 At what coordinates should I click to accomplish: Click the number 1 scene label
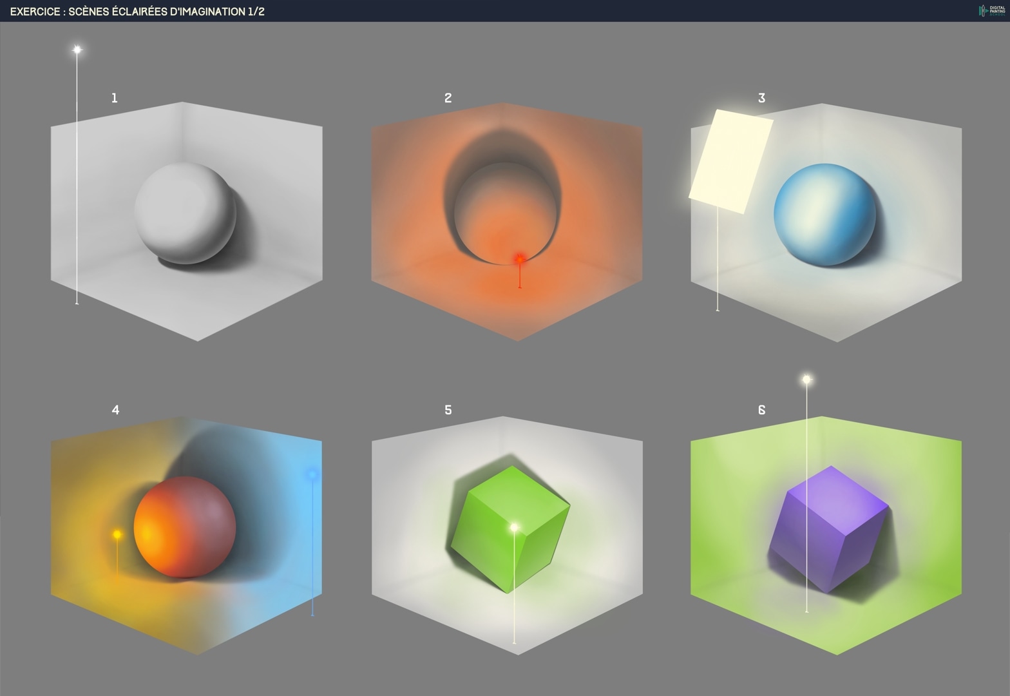[115, 98]
